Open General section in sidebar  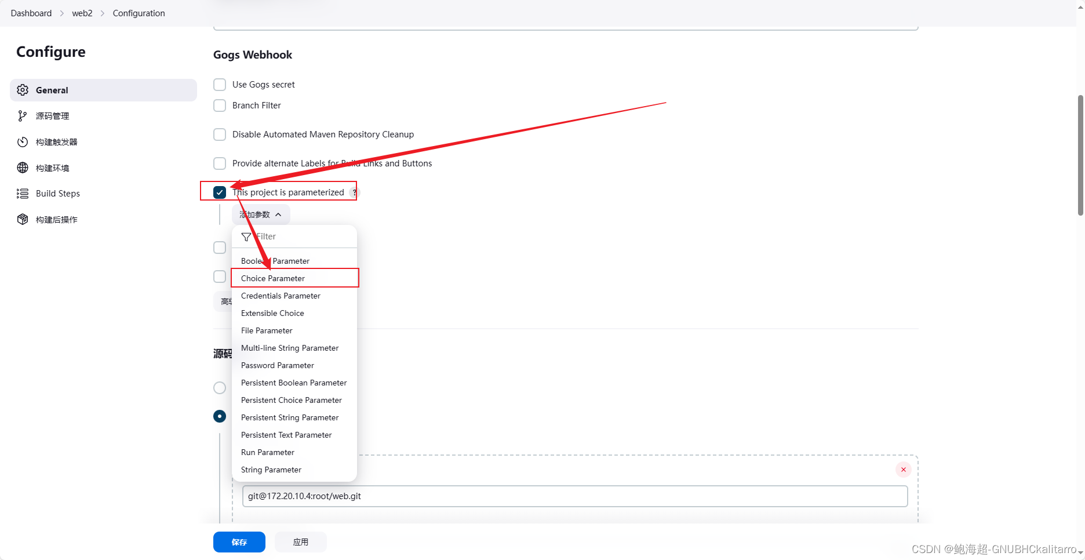[x=103, y=90]
